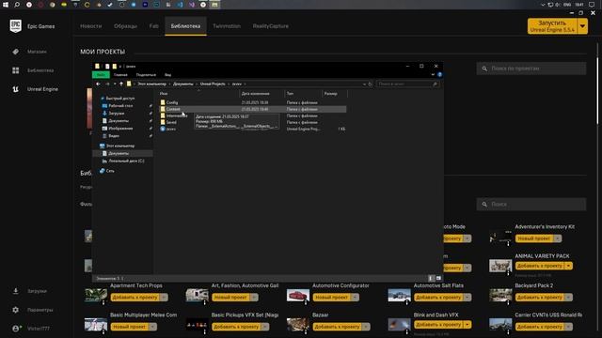
Task: Select Видео in Explorer sidebar
Action: pyautogui.click(x=114, y=136)
